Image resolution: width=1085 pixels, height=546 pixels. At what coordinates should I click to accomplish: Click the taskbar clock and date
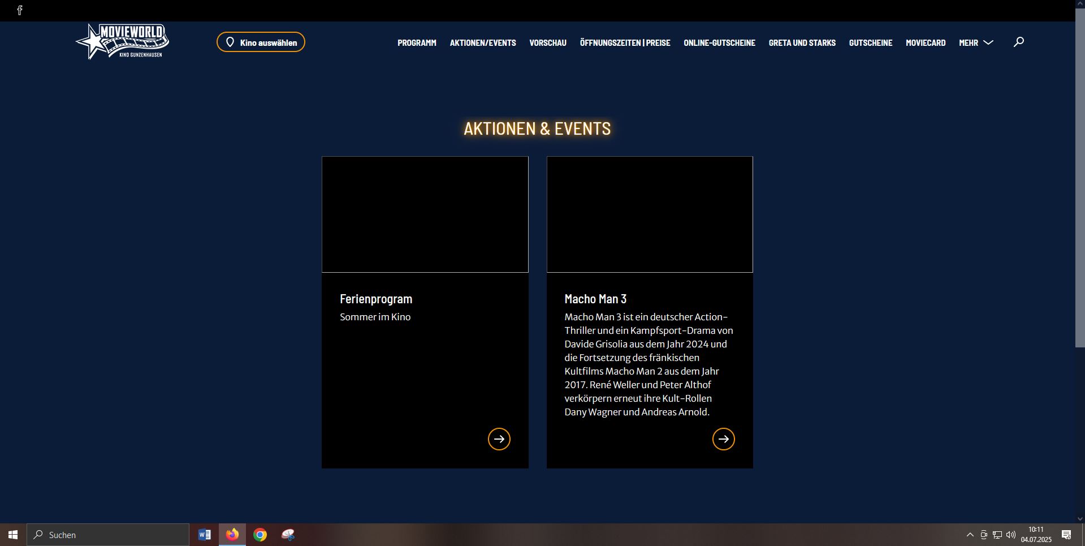[x=1036, y=535]
